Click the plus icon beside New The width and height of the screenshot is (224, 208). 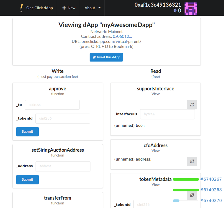63,8
